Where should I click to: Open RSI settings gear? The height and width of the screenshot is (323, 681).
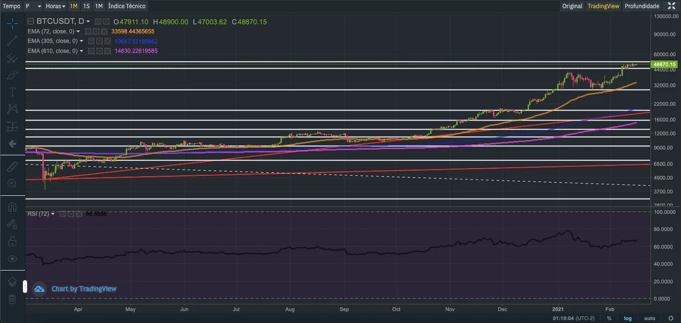click(70, 214)
